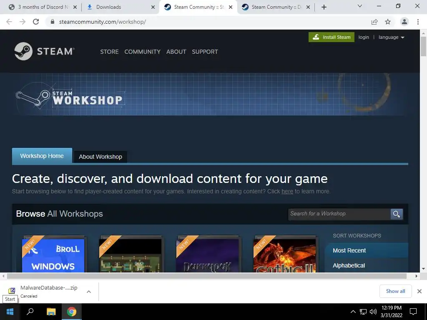Click the share page icon in address bar
This screenshot has width=427, height=320.
tap(374, 22)
